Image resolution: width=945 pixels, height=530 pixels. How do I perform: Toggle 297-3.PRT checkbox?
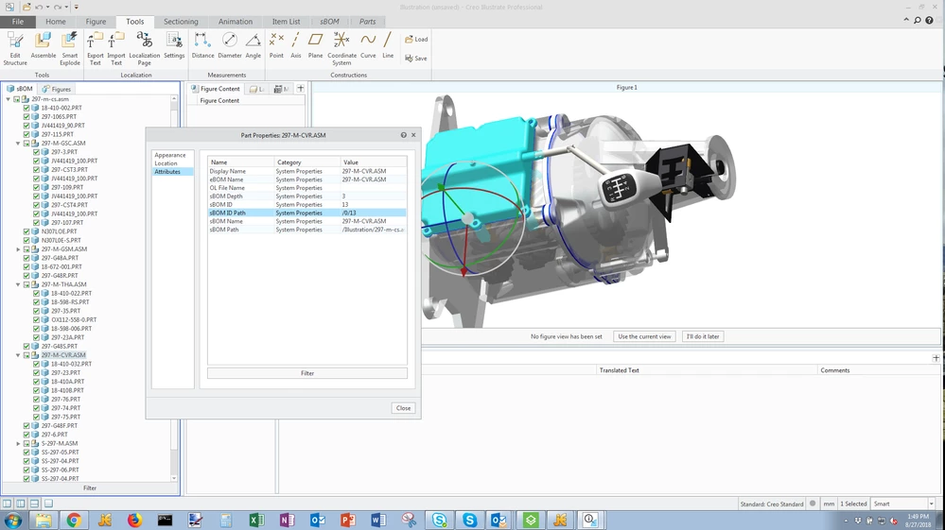pos(36,152)
